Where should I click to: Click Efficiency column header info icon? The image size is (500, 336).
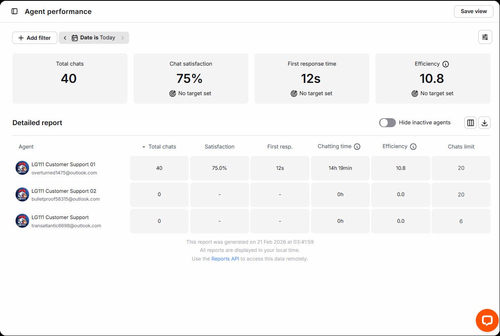pyautogui.click(x=413, y=146)
